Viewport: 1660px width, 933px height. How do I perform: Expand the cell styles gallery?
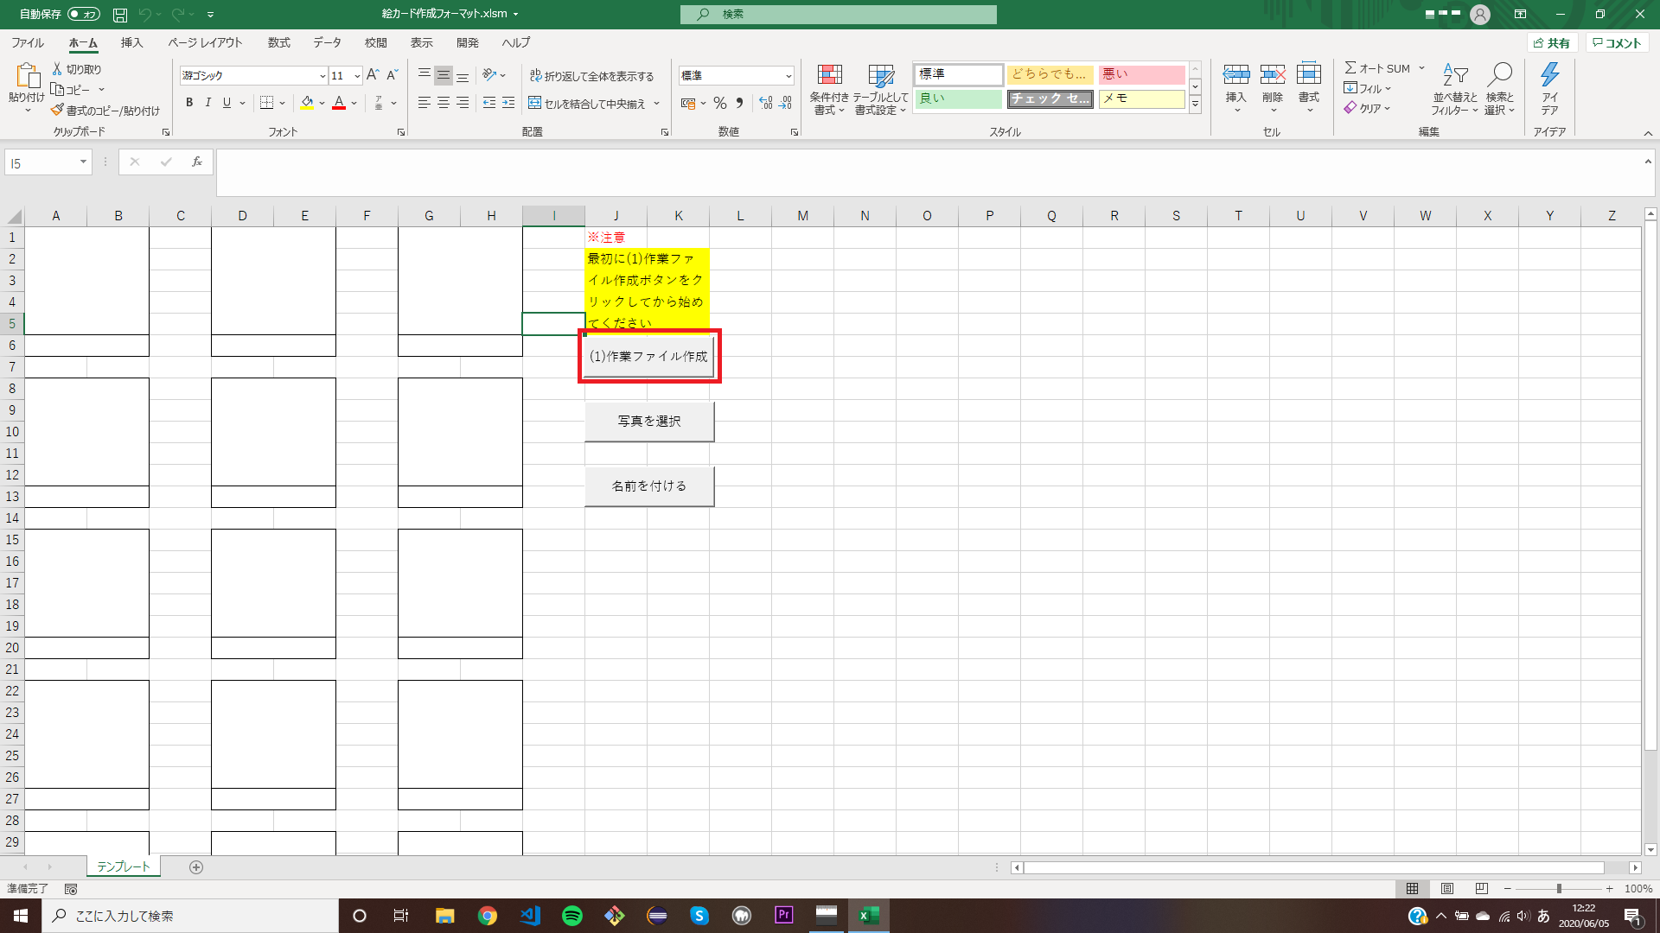1195,105
